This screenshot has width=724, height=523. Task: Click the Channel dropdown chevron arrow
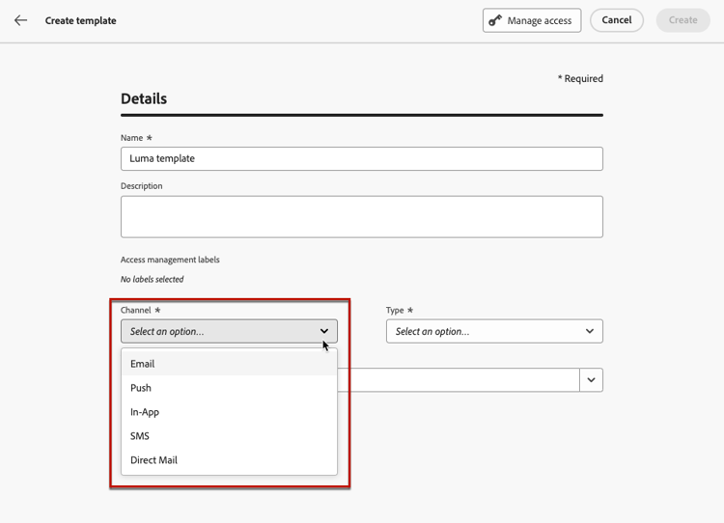[x=324, y=331]
